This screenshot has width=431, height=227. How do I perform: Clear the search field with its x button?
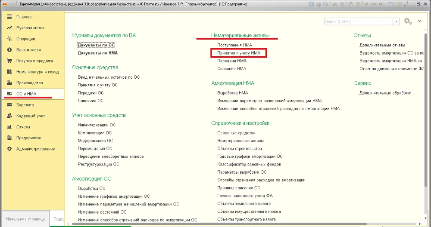[397, 21]
